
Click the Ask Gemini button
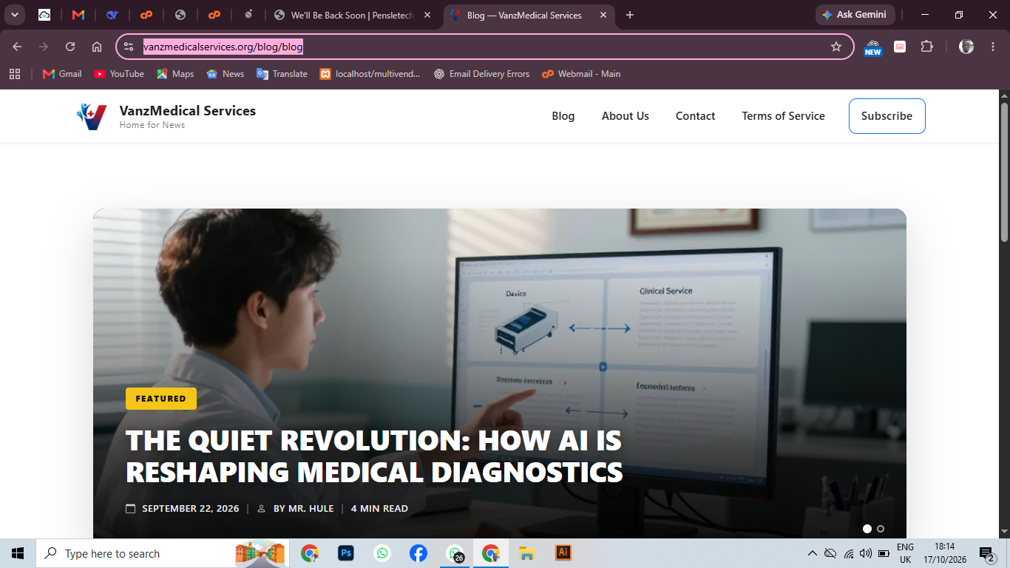click(855, 15)
